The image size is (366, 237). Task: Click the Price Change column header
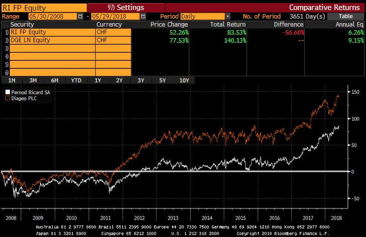(x=169, y=25)
